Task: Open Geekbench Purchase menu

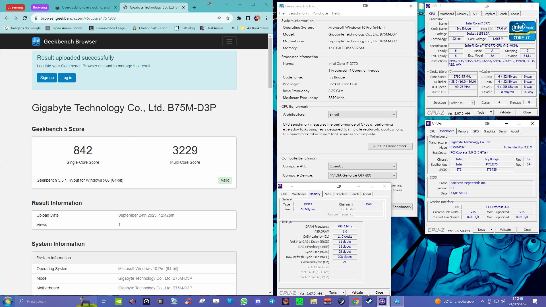Action: 320,13
